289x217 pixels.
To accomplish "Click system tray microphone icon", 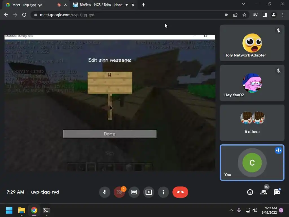I will point(239,210).
